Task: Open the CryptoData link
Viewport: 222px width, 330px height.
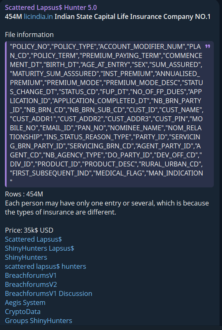Action: coord(23,312)
